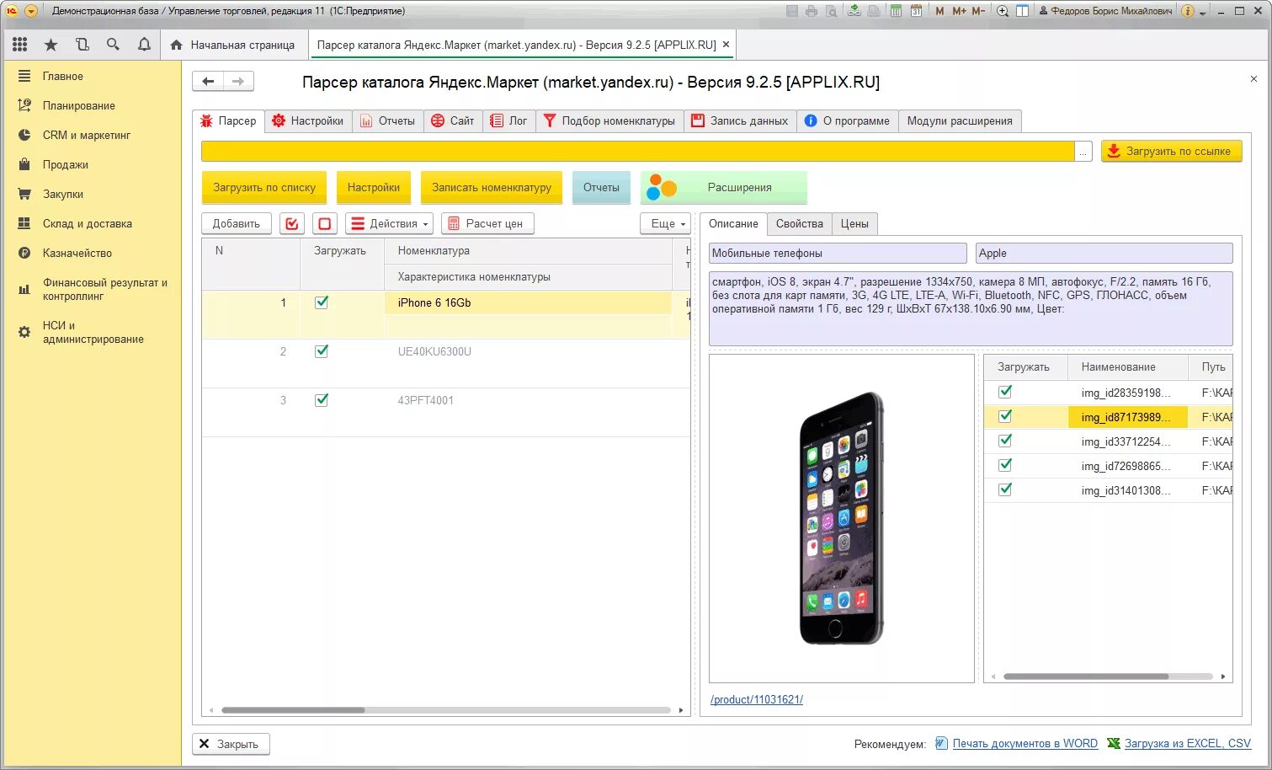Switch to Модули расширения tab
This screenshot has height=770, width=1272.
point(960,120)
